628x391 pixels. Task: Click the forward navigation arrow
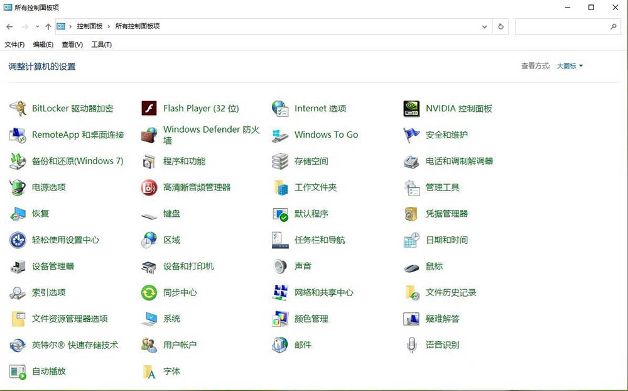click(x=25, y=26)
